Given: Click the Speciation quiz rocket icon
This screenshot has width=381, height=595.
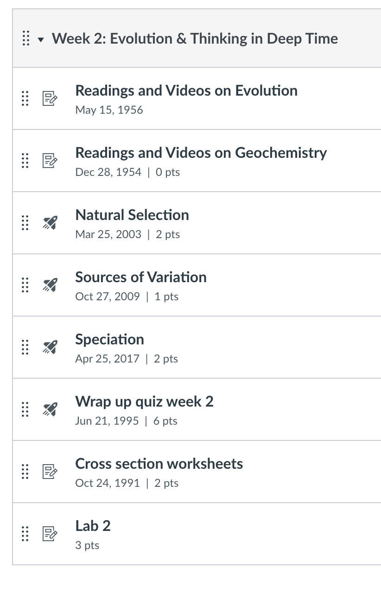Looking at the screenshot, I should [50, 347].
